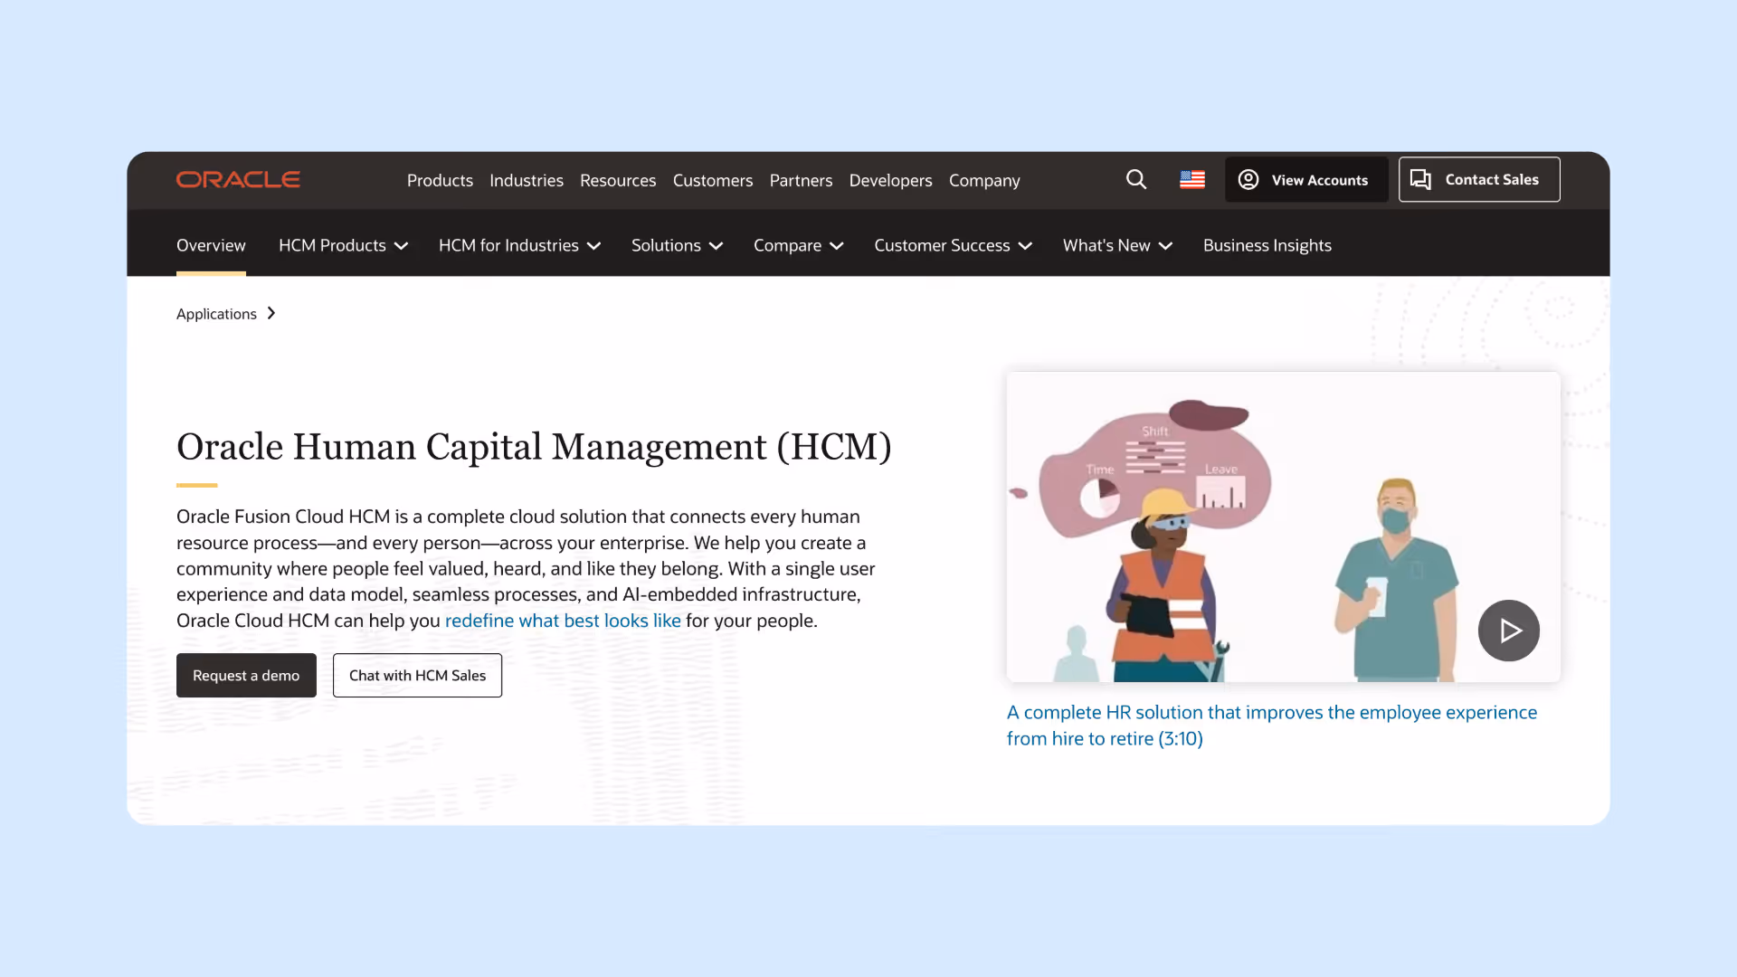Image resolution: width=1737 pixels, height=977 pixels.
Task: Click the Request a demo button
Action: click(246, 675)
